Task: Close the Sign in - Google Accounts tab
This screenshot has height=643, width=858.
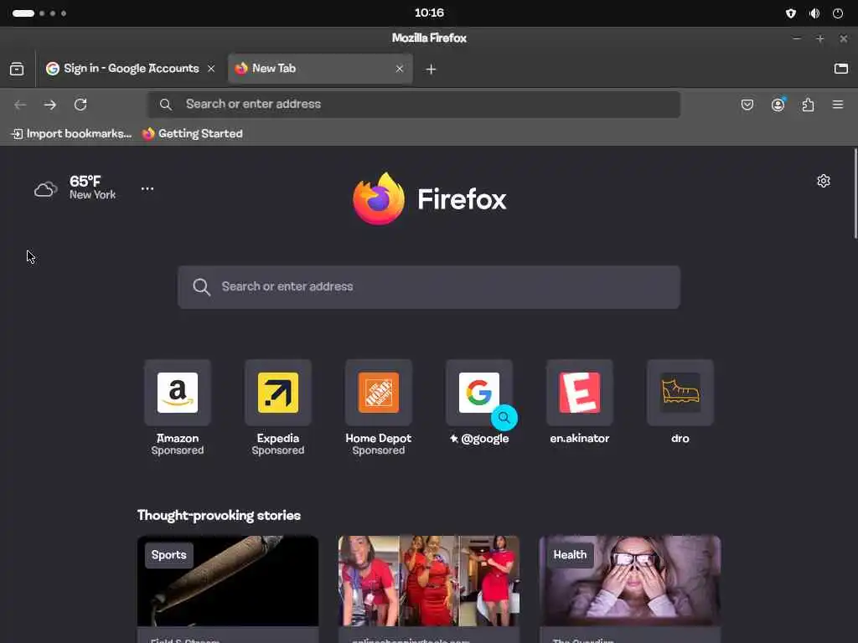Action: [211, 69]
